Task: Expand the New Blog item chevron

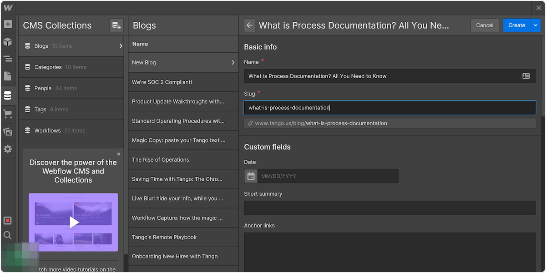Action: coord(233,63)
